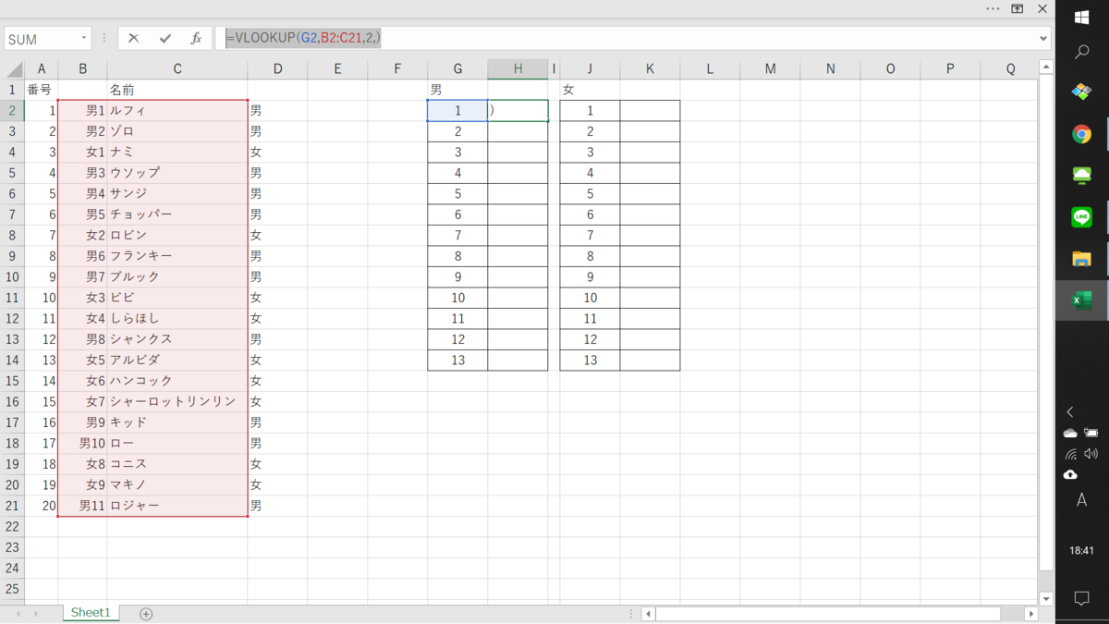Screen dimensions: 1109x624
Task: Open File Explorer from the taskbar
Action: [1081, 259]
